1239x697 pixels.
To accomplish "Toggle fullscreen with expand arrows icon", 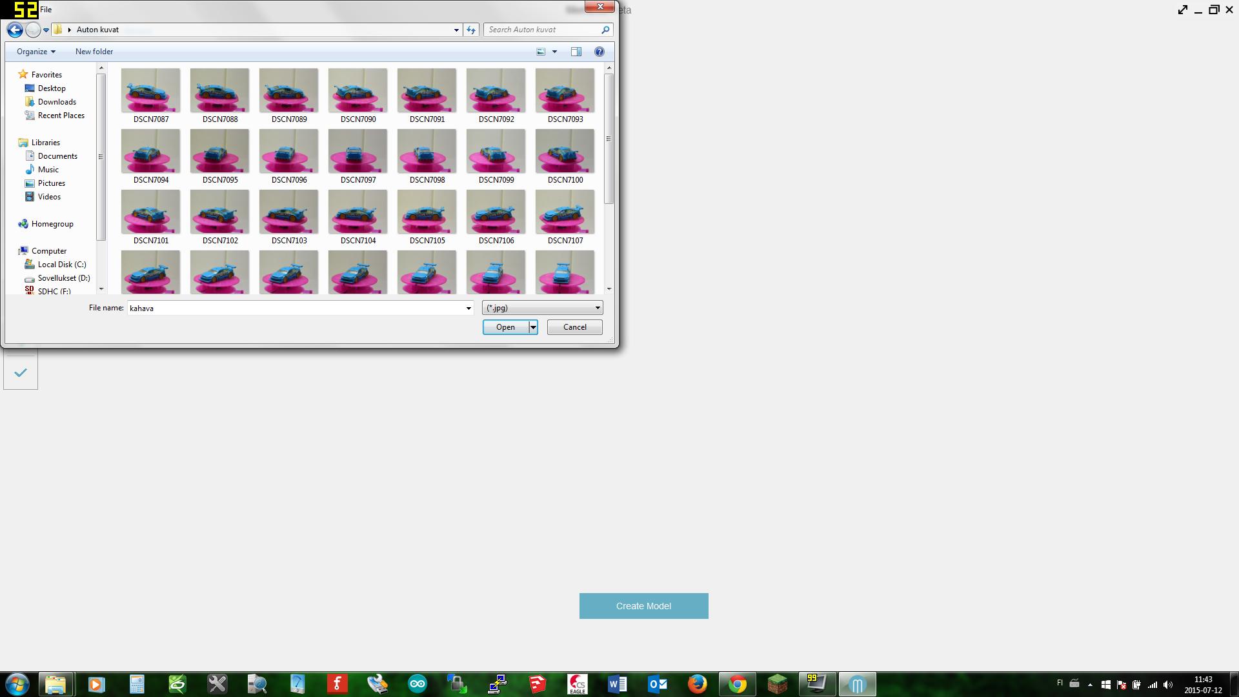I will 1182,10.
